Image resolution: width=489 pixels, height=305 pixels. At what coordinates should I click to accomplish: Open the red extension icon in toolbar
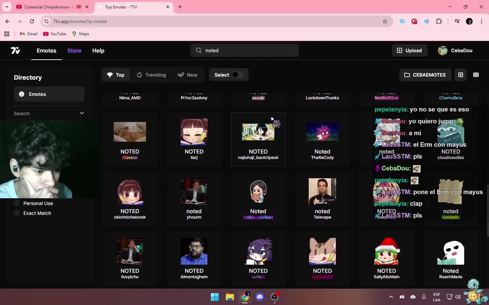pos(414,21)
